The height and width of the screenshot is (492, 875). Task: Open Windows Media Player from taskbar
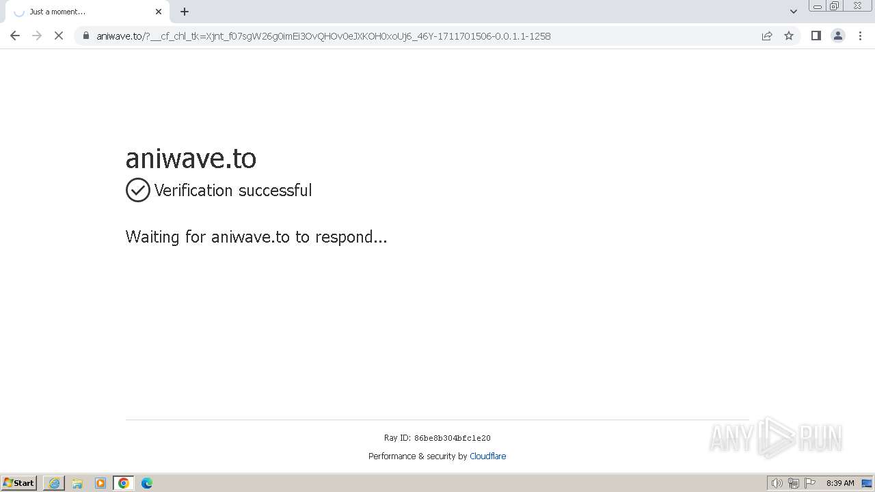[100, 483]
